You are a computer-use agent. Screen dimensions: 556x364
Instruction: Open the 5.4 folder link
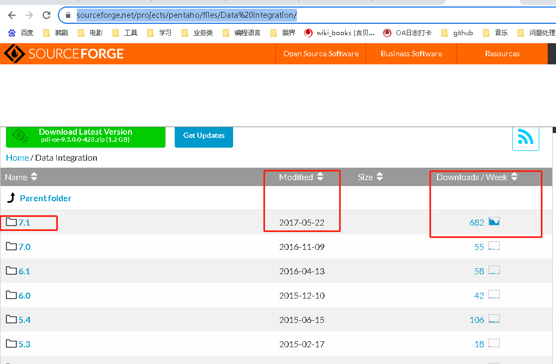click(24, 320)
